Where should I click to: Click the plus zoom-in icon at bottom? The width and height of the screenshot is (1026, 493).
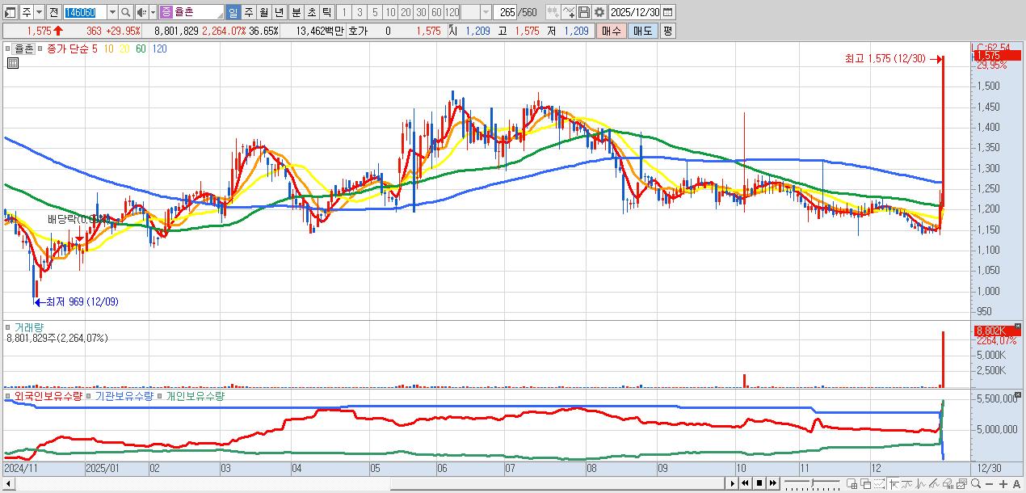point(1003,484)
